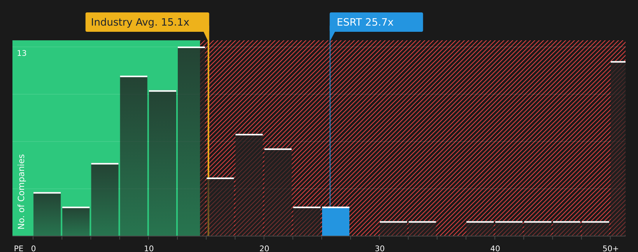Select the blue ESRT histogram bar
Screen dimensions: 638x252
click(x=336, y=221)
